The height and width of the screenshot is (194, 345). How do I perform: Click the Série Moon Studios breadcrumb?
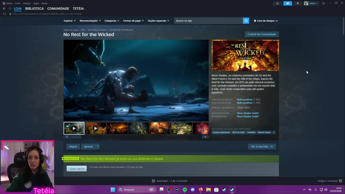[97, 30]
